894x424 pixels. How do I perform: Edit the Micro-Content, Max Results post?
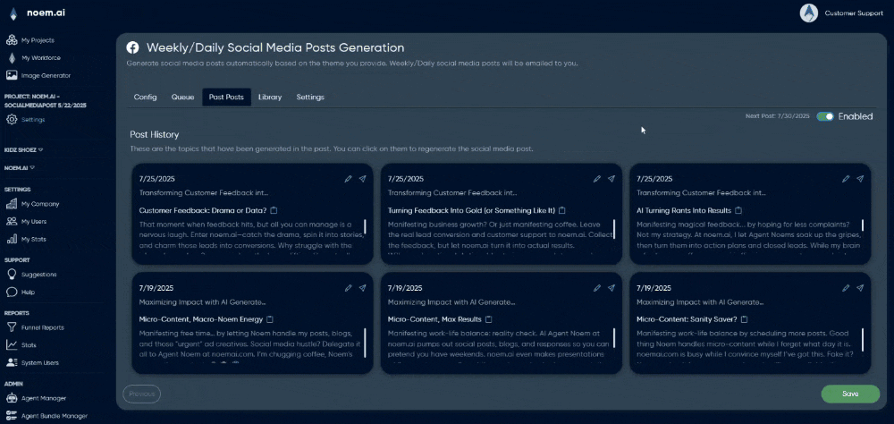pos(597,288)
